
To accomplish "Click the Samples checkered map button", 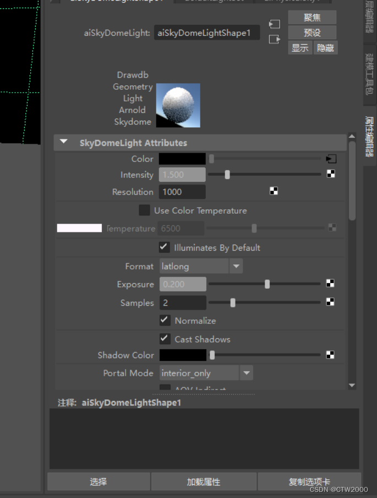I will pyautogui.click(x=330, y=302).
